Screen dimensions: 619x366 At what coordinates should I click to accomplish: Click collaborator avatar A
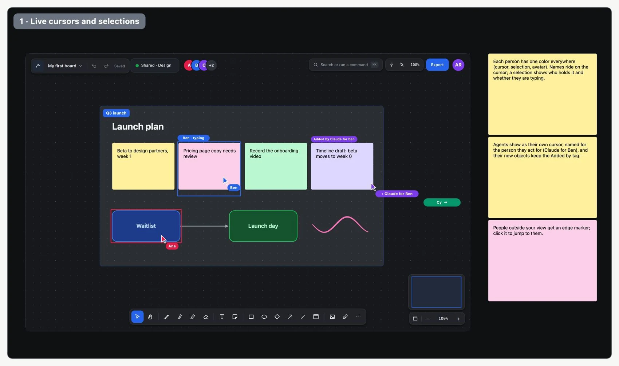pos(189,65)
